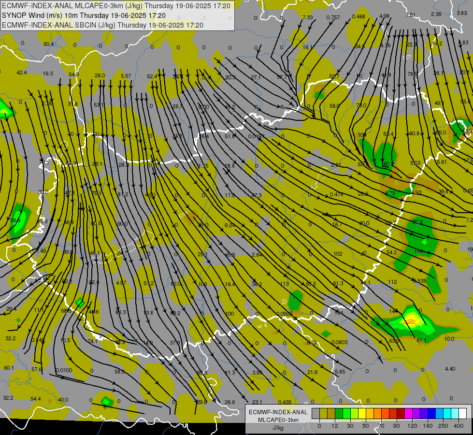Select the cyan swatch above the 250 label
This screenshot has width=473, height=435.
(447, 414)
